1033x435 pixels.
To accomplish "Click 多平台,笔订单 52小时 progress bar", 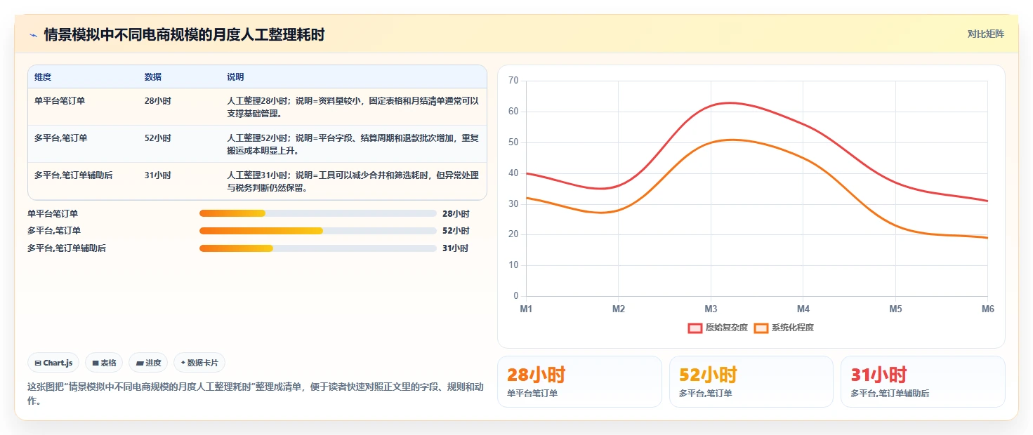I will [x=318, y=231].
